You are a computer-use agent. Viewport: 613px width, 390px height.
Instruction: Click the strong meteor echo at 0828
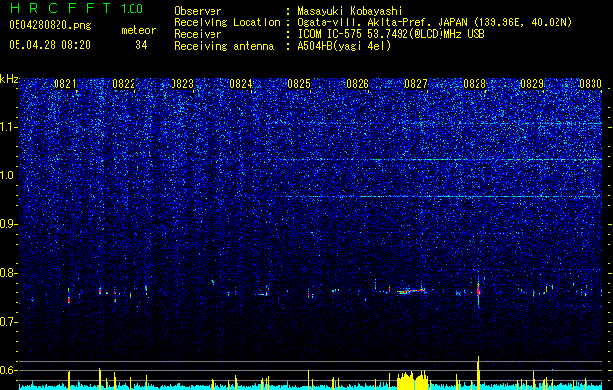pyautogui.click(x=479, y=292)
